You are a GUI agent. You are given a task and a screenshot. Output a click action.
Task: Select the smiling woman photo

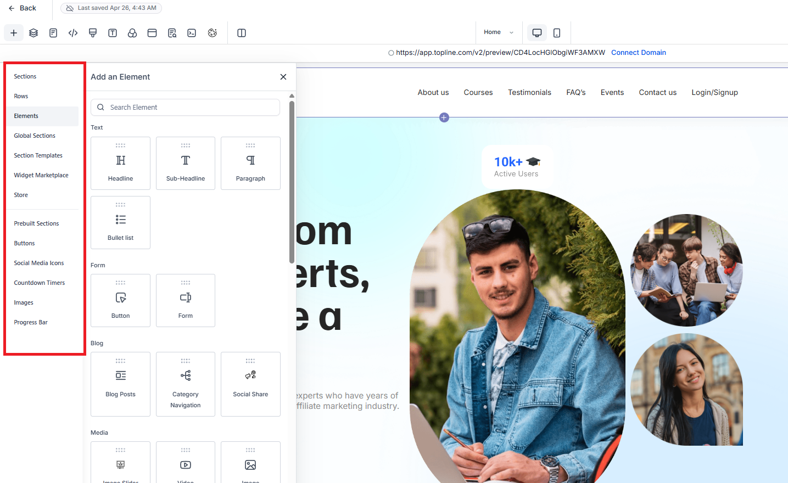click(686, 390)
